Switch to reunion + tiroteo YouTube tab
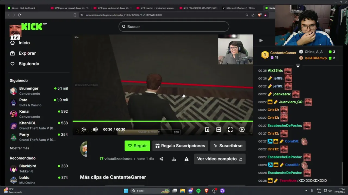 (156, 8)
